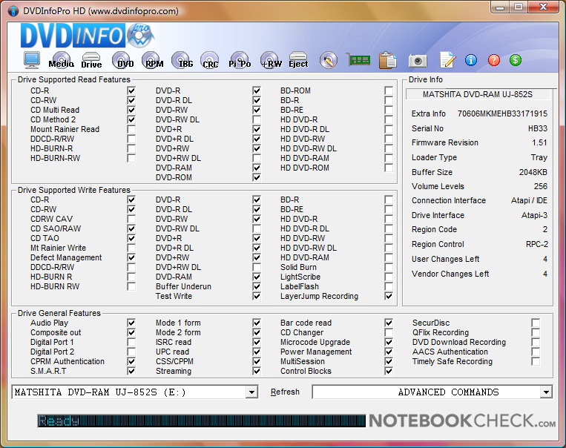
Task: Click the Refresh button
Action: click(x=285, y=392)
